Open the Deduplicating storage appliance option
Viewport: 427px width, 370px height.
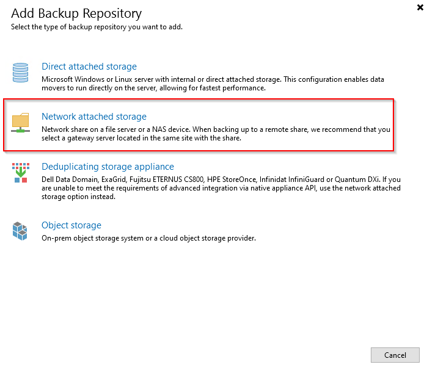108,167
